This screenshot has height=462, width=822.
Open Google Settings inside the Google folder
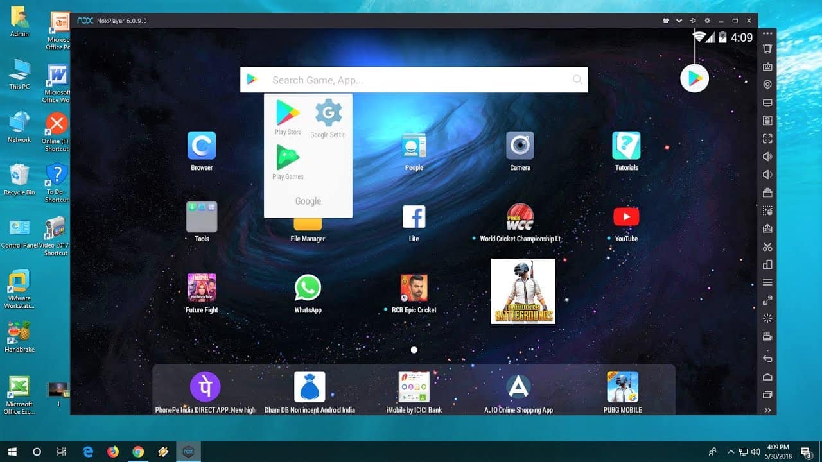point(328,116)
